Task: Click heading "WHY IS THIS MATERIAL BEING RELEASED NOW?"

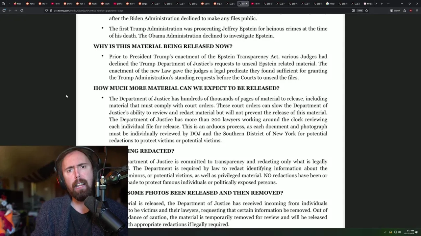Action: pos(163,46)
